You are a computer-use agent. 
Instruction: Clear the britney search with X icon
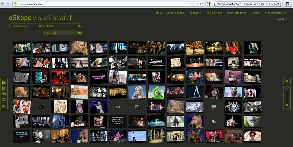(x=80, y=33)
